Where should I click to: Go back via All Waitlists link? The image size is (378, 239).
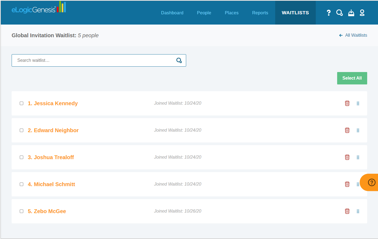(x=353, y=35)
